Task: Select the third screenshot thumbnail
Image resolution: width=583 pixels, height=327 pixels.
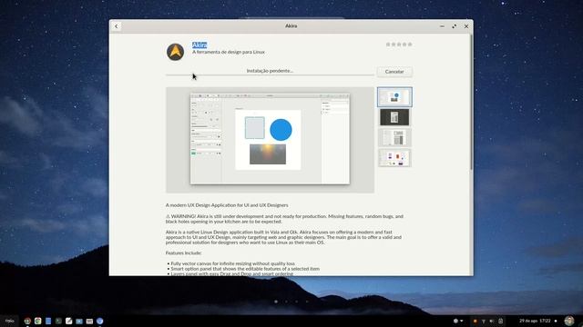Action: click(394, 137)
